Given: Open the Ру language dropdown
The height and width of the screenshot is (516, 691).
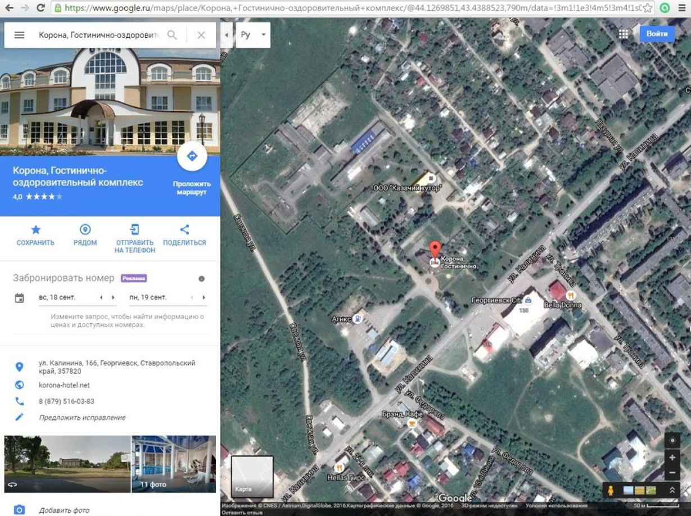Looking at the screenshot, I should [x=253, y=35].
